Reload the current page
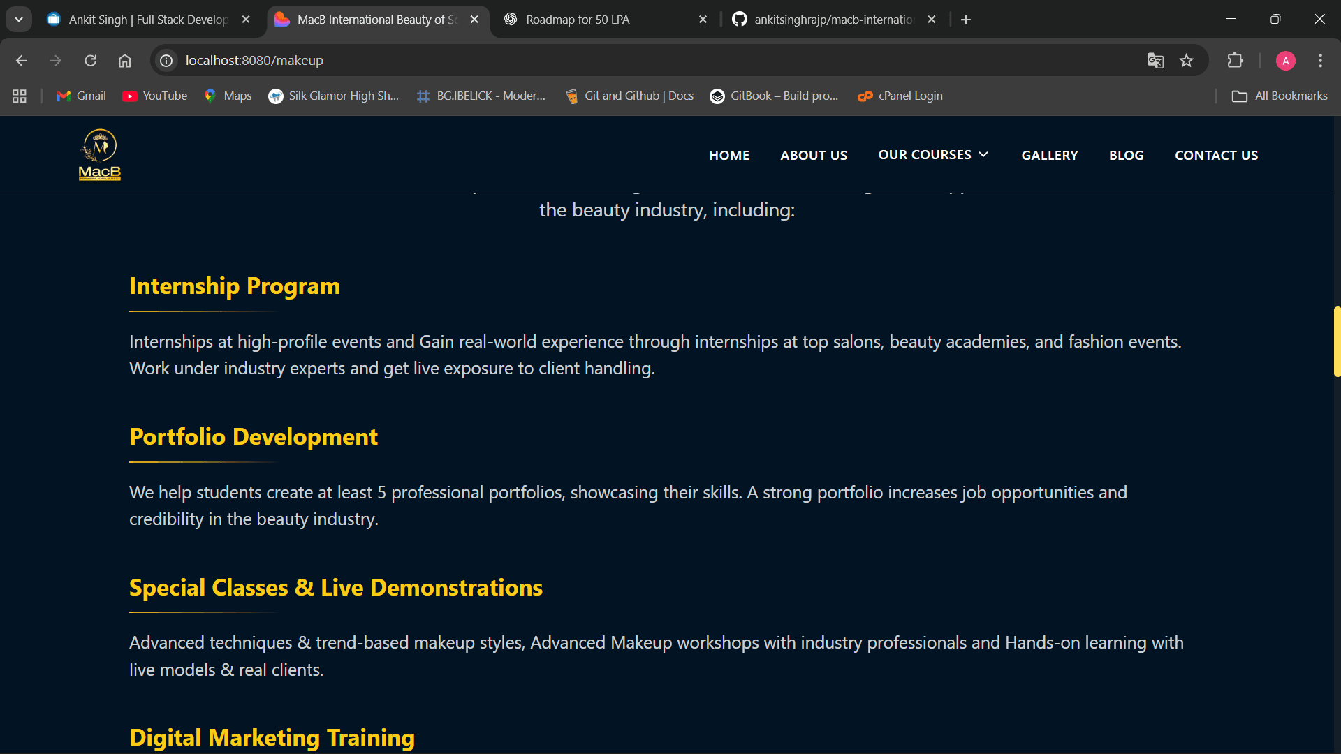The width and height of the screenshot is (1341, 754). tap(91, 61)
